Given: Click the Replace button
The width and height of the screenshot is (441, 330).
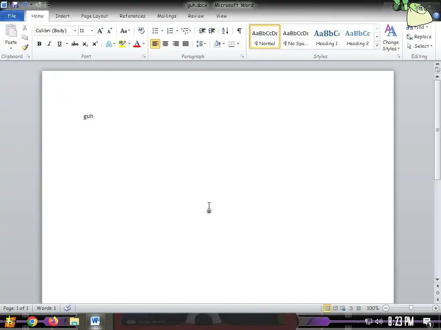Looking at the screenshot, I should click(419, 37).
